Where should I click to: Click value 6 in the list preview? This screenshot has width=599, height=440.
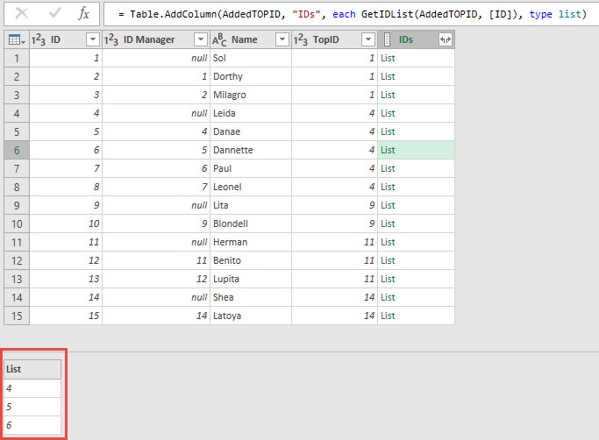click(x=32, y=425)
